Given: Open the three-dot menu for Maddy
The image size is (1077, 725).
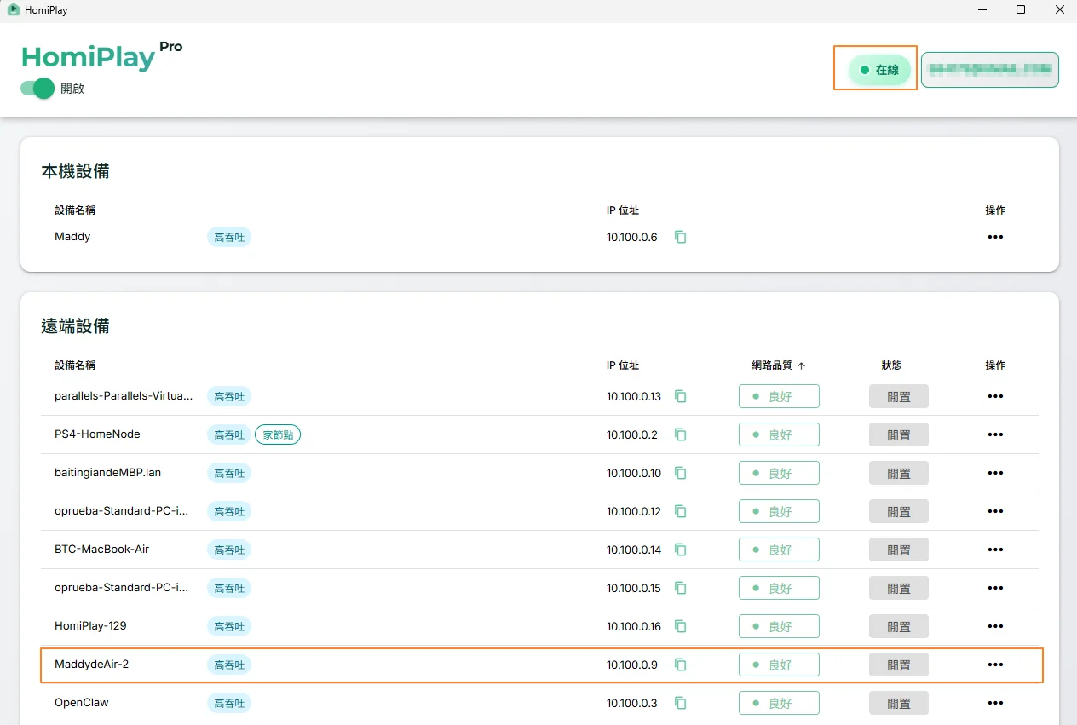Looking at the screenshot, I should pyautogui.click(x=995, y=237).
